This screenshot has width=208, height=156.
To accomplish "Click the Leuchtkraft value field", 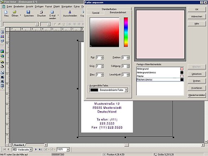I will point(124,75).
